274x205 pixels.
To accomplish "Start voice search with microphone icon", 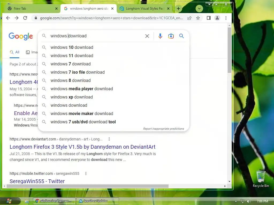I will [160, 36].
